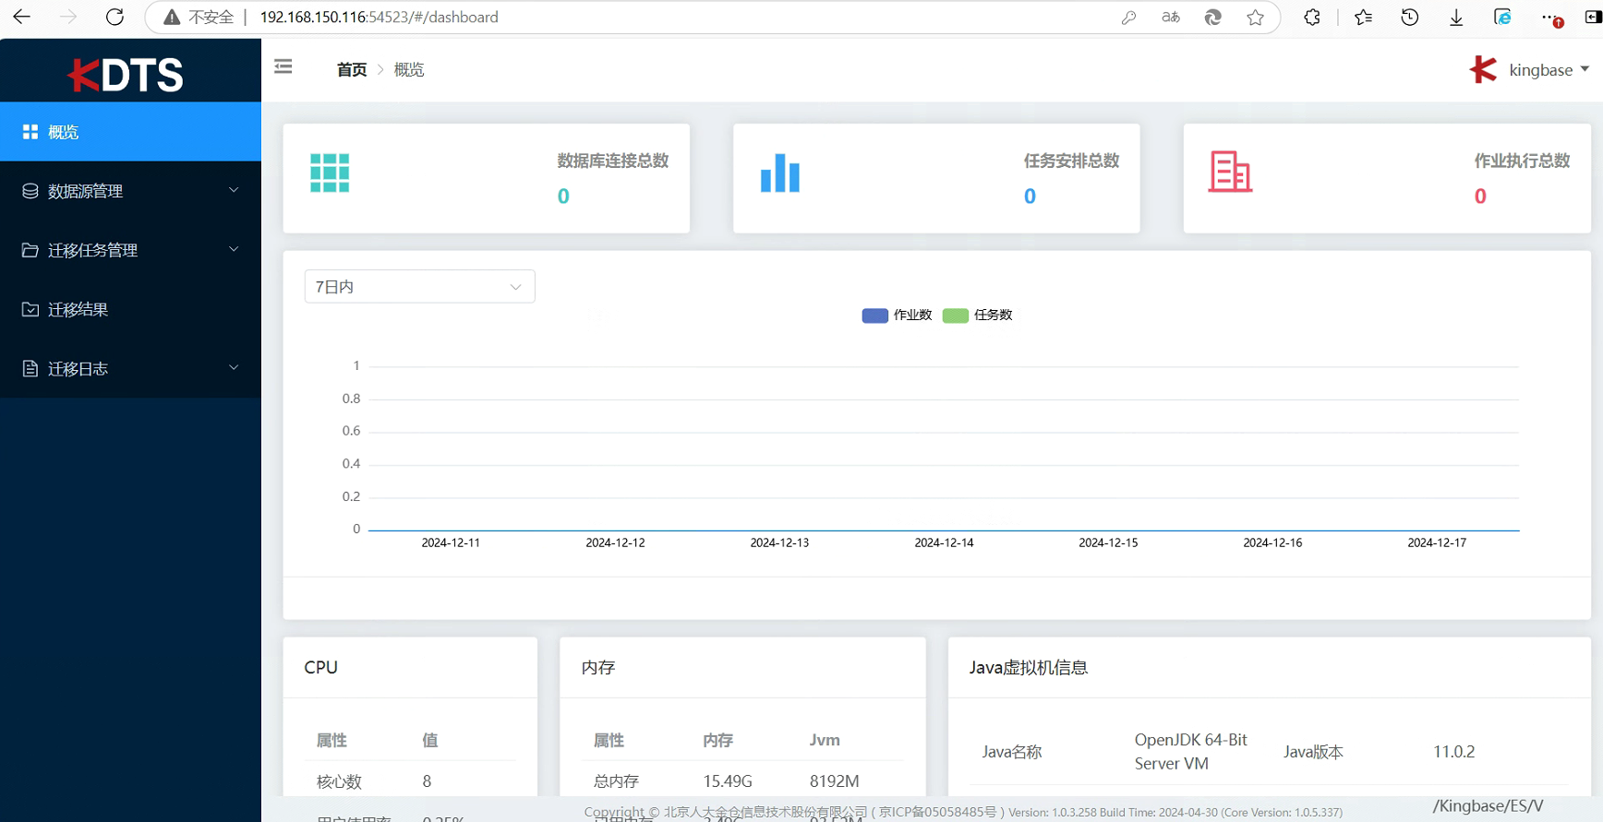Click the 总内存 value 15.49G
This screenshot has width=1603, height=822.
coord(728,781)
